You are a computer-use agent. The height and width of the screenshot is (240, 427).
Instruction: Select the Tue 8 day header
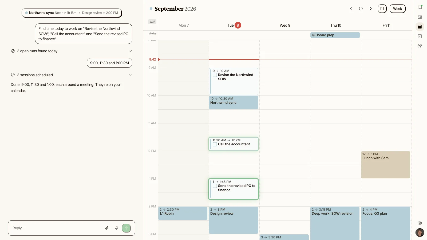click(234, 25)
